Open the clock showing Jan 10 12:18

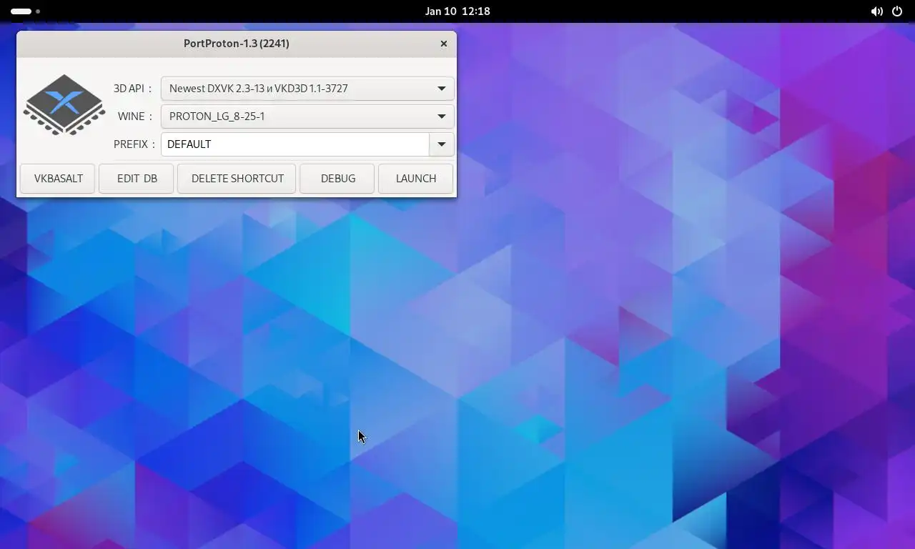pyautogui.click(x=457, y=11)
